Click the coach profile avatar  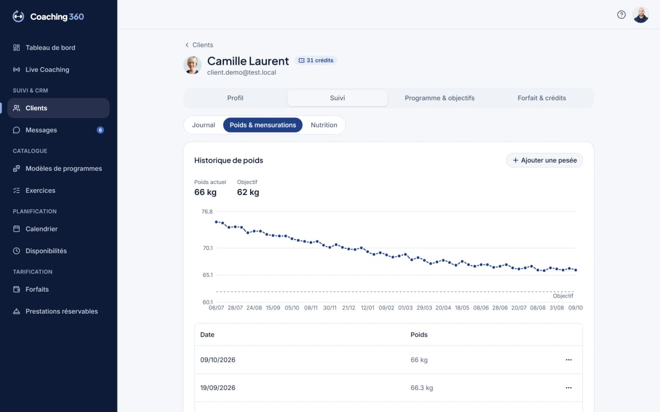point(641,15)
